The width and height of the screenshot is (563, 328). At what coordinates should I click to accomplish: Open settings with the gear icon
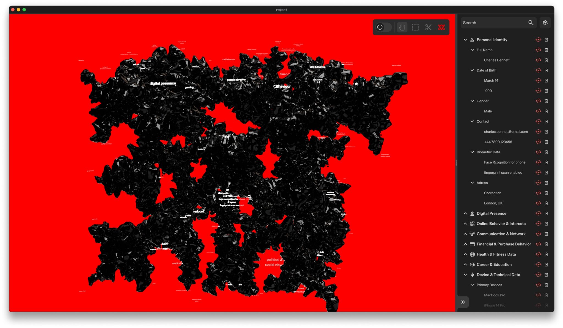545,23
